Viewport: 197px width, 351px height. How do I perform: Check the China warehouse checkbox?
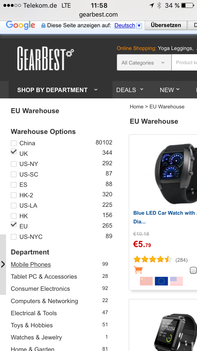pyautogui.click(x=14, y=143)
